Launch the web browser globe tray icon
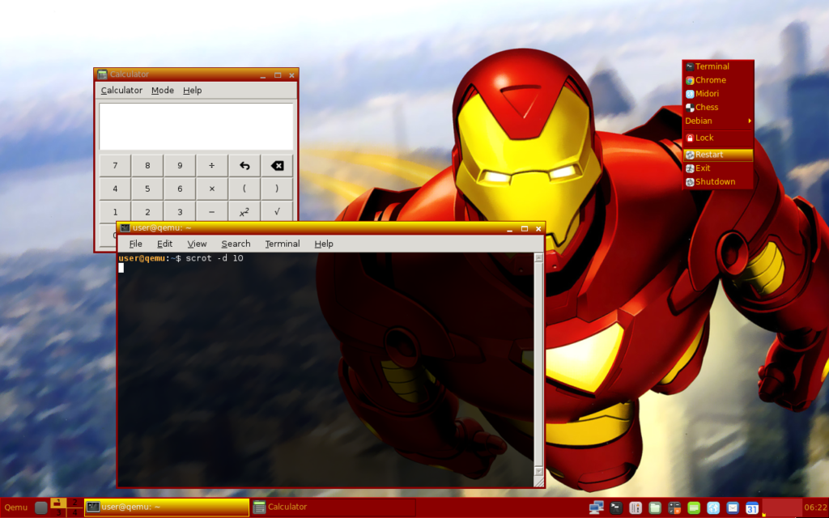Viewport: 829px width, 518px height. [x=713, y=507]
